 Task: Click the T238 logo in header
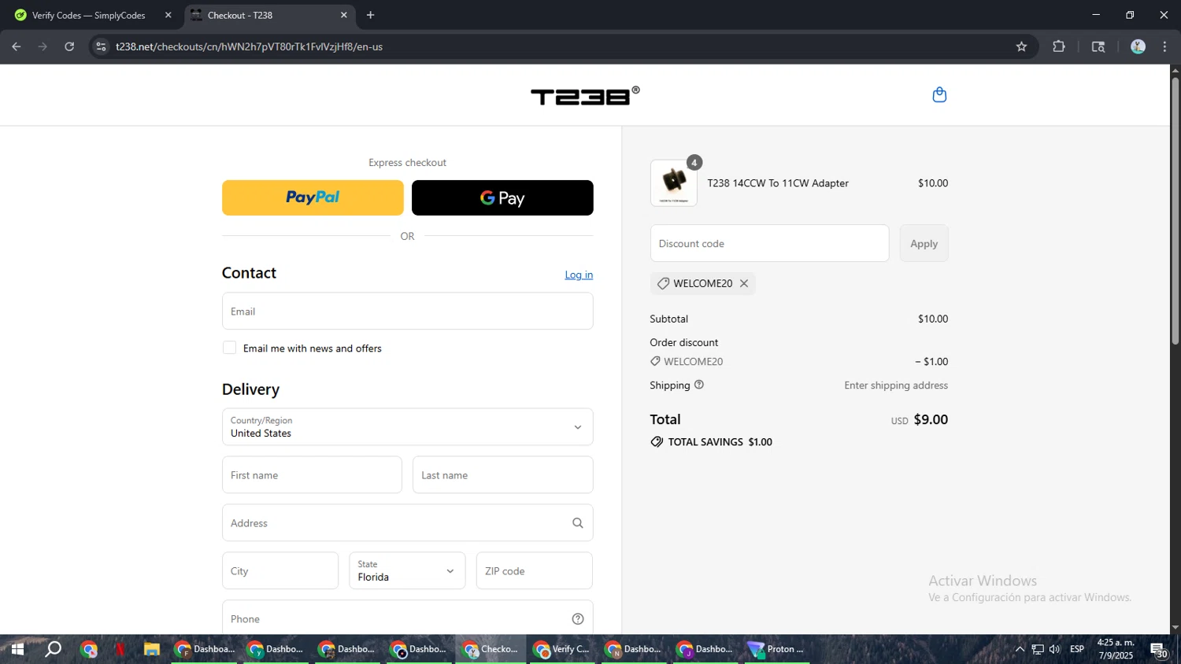(x=585, y=96)
